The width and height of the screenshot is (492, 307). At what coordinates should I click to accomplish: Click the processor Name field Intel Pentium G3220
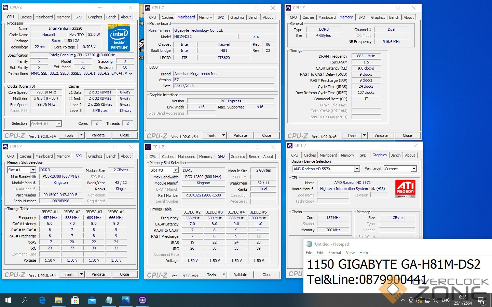(x=66, y=28)
